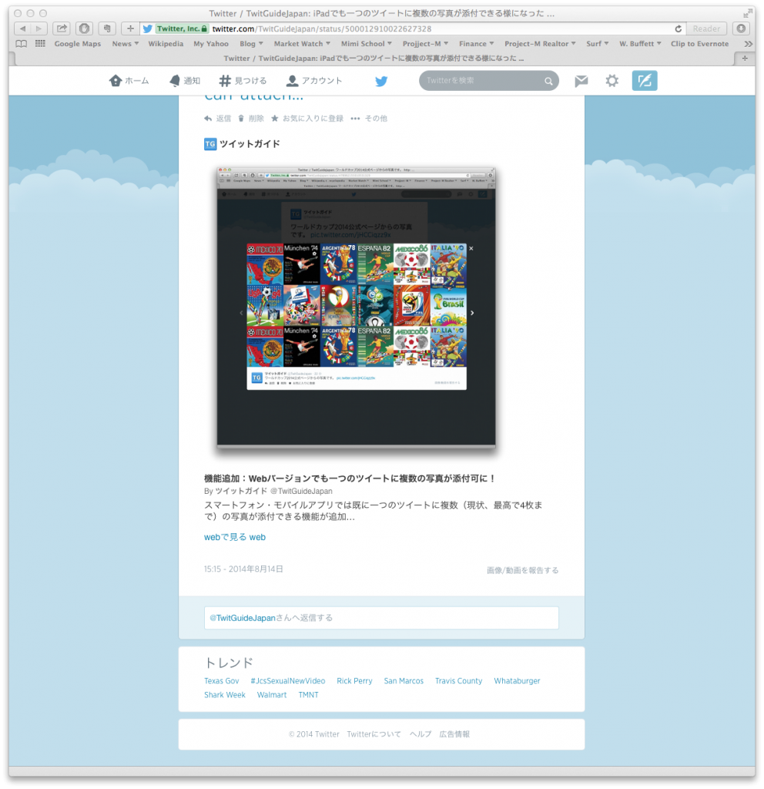Screen dimensions: 764x789
Task: Open the more (その他) options menu
Action: 369,118
